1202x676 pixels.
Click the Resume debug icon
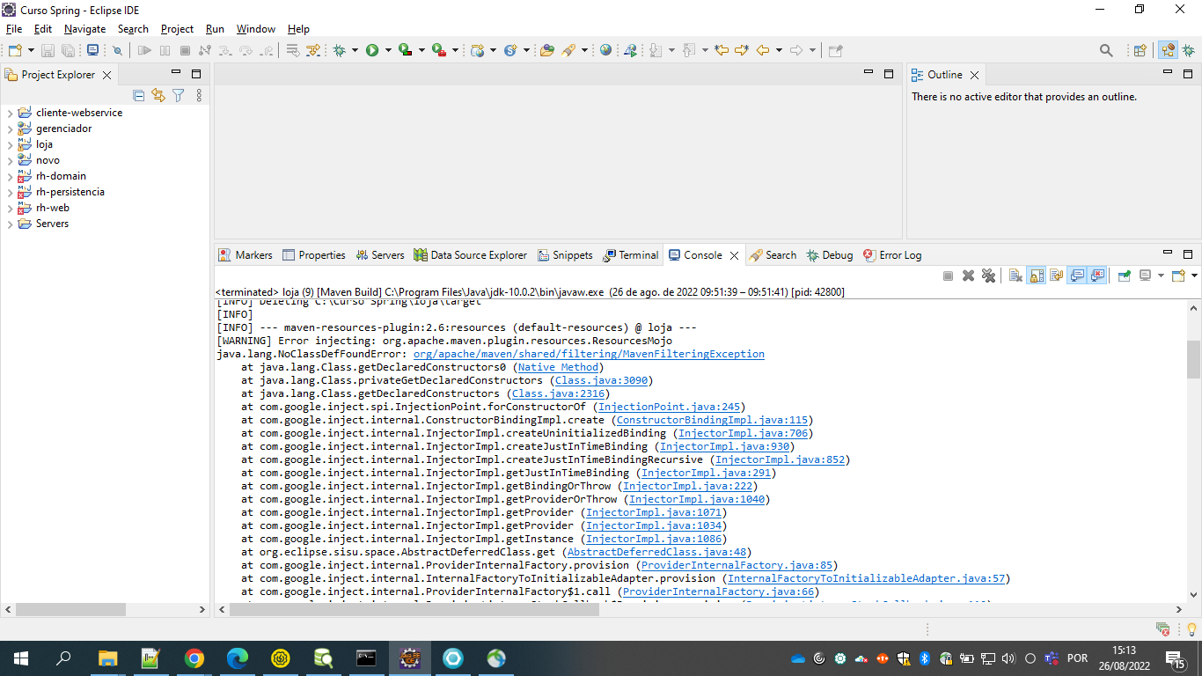pyautogui.click(x=144, y=50)
